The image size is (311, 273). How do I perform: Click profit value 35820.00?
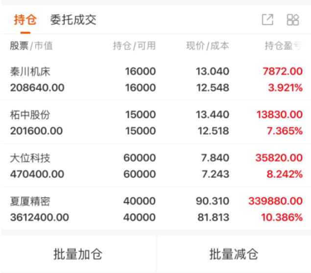pos(279,158)
